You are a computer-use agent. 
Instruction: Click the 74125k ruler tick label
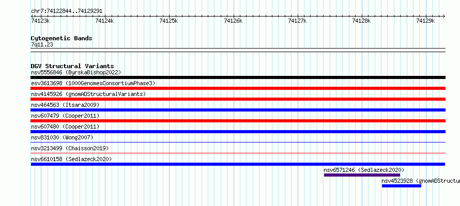tap(168, 21)
